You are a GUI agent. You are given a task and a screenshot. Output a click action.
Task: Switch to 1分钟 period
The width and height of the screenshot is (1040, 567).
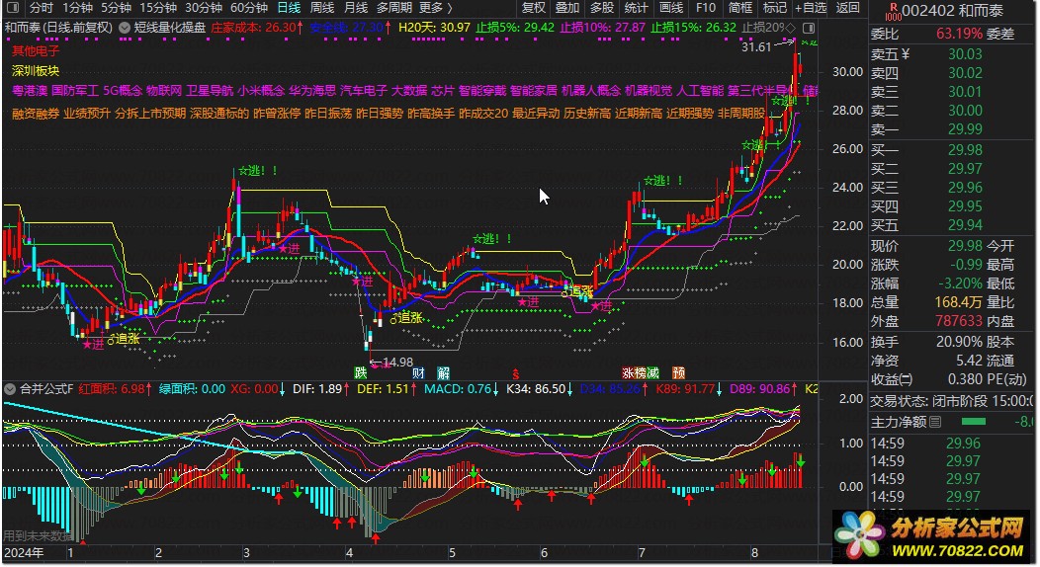(77, 8)
